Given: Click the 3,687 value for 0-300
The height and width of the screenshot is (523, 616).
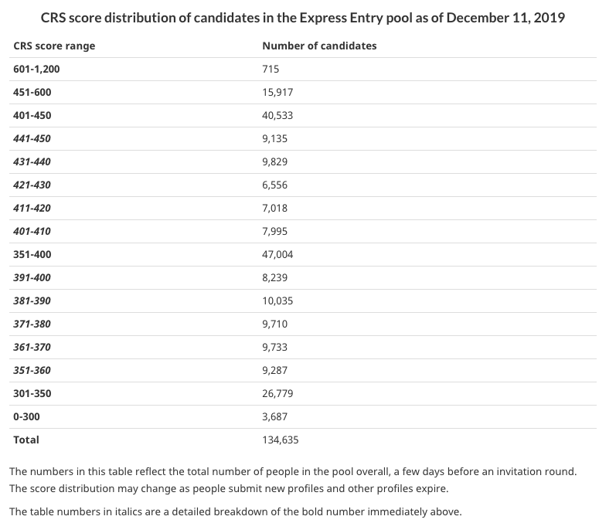Looking at the screenshot, I should pos(274,416).
